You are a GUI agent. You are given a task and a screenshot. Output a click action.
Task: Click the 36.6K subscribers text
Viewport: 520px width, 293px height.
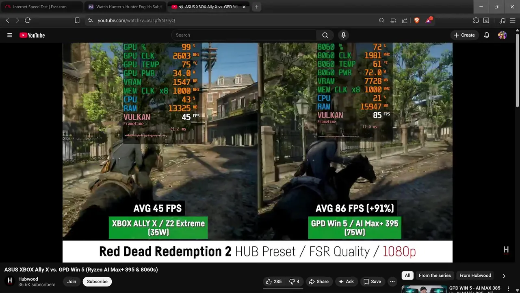[37, 285]
